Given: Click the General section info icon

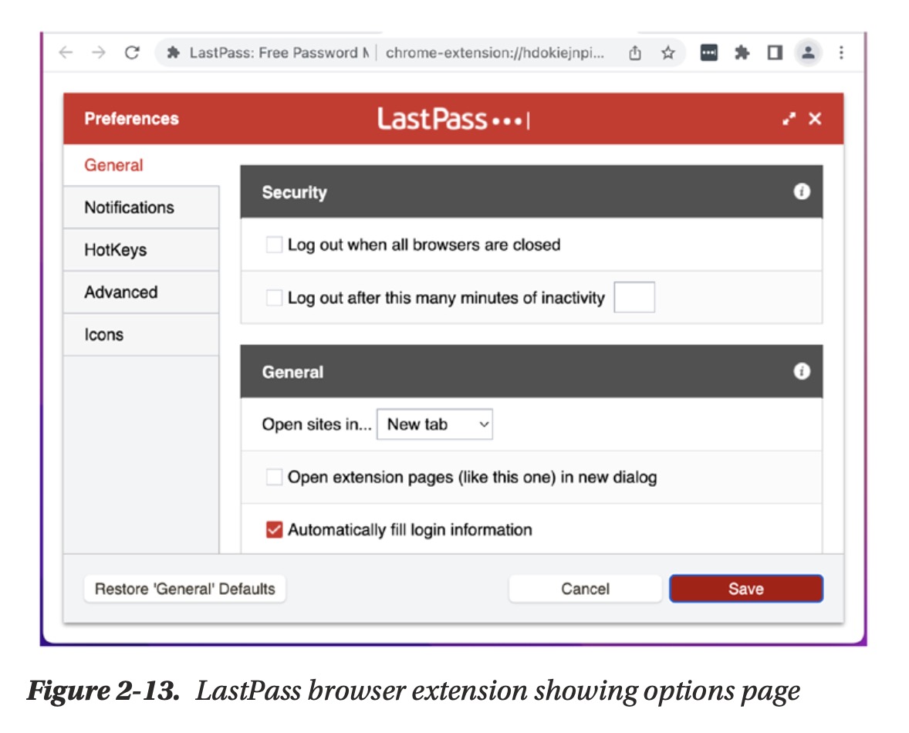Looking at the screenshot, I should (802, 371).
